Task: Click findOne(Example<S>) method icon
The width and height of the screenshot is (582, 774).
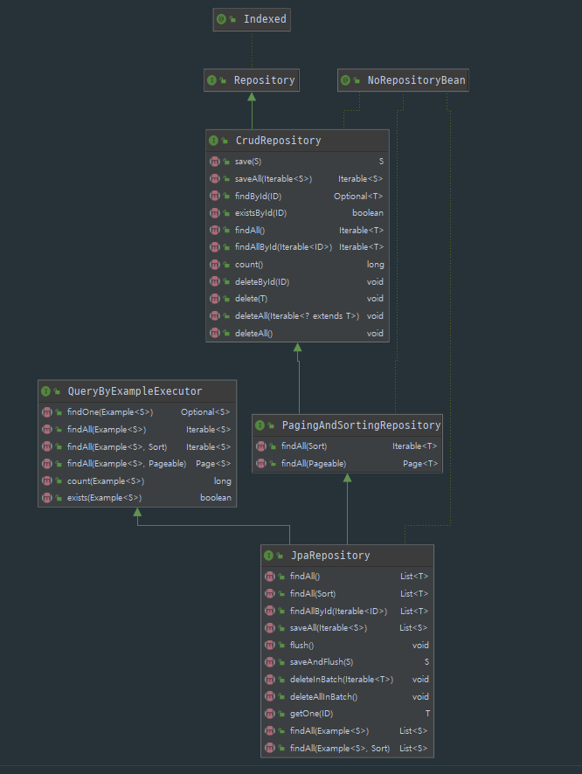Action: pos(47,412)
